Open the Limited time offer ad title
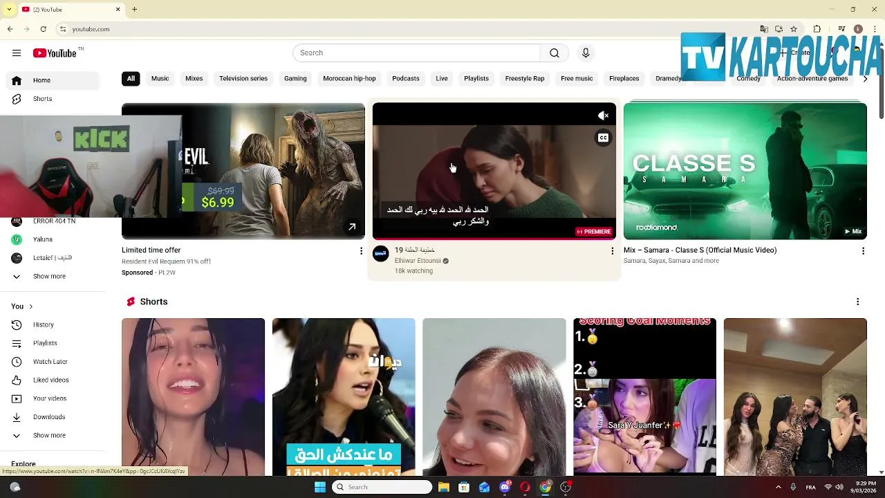The height and width of the screenshot is (498, 885). 151,250
